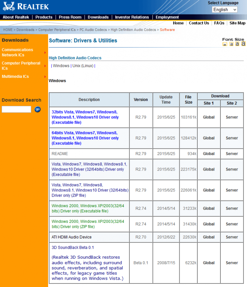Screen dimensions: 247x287
Task: Click the Beta 0.1 version cell
Action: coord(141,263)
